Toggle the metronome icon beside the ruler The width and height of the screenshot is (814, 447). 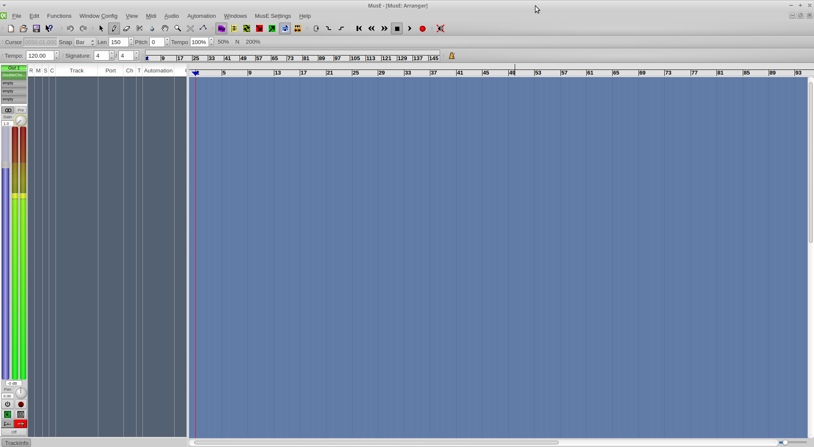(x=452, y=56)
